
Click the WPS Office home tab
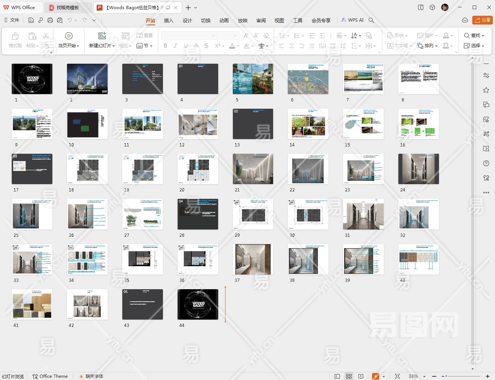coord(21,8)
